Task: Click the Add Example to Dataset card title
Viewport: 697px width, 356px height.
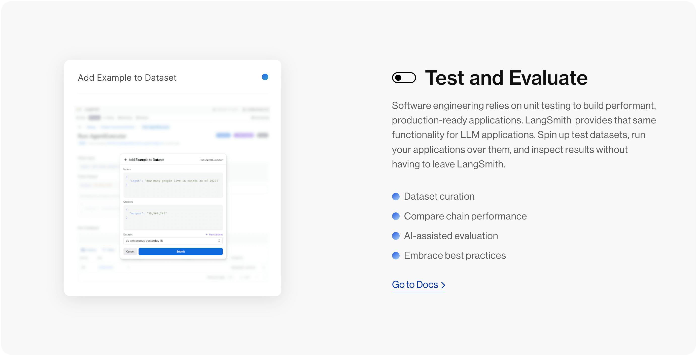Action: click(x=127, y=78)
